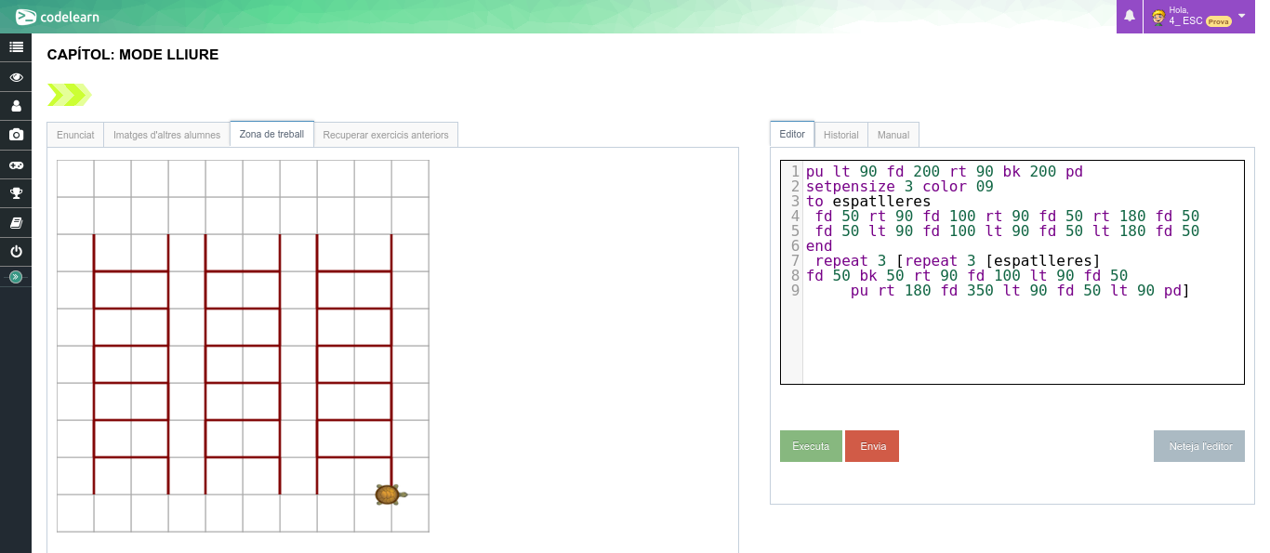Select the trophy icon in sidebar
Image resolution: width=1270 pixels, height=553 pixels.
click(16, 193)
